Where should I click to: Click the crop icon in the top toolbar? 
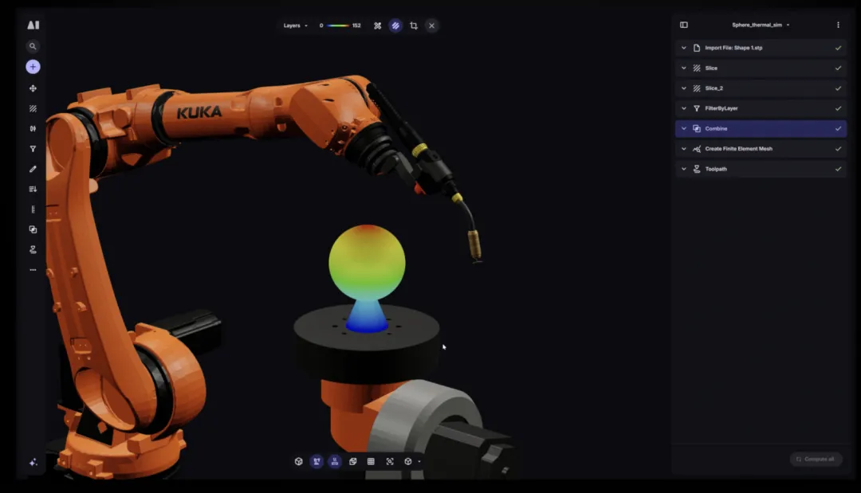click(x=414, y=25)
